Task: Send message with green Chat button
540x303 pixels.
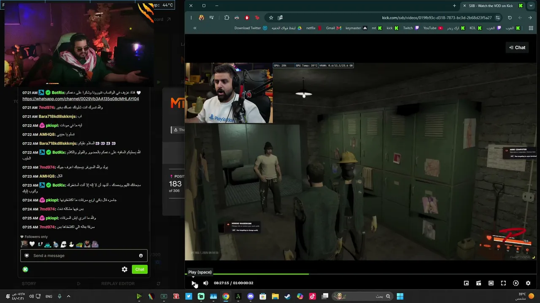Action: pos(140,269)
